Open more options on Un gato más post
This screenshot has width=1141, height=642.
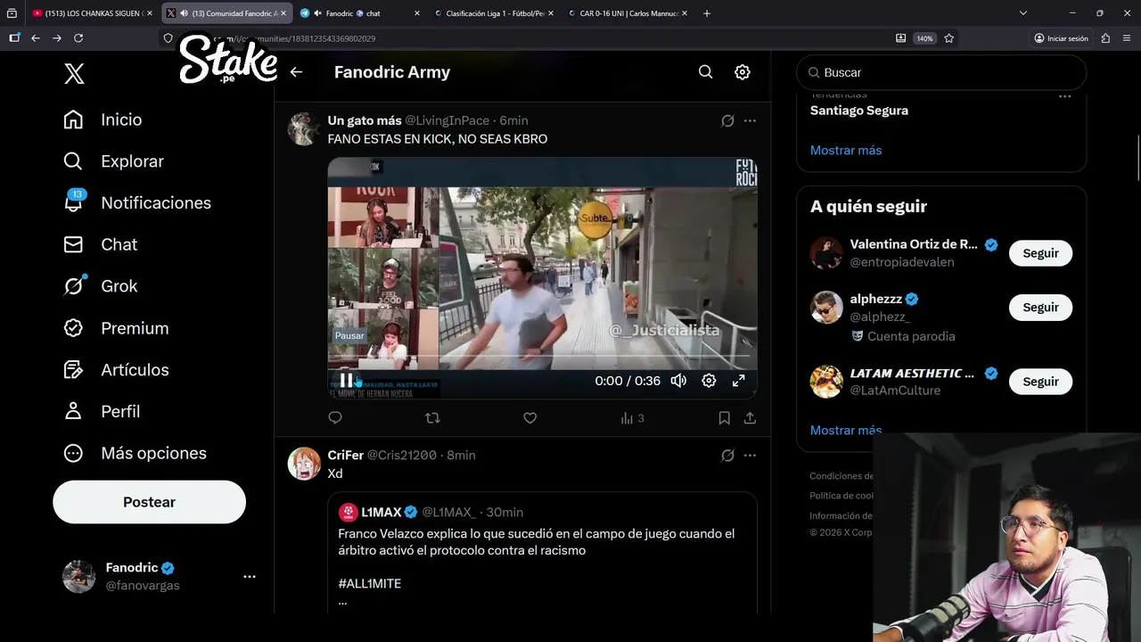tap(750, 121)
